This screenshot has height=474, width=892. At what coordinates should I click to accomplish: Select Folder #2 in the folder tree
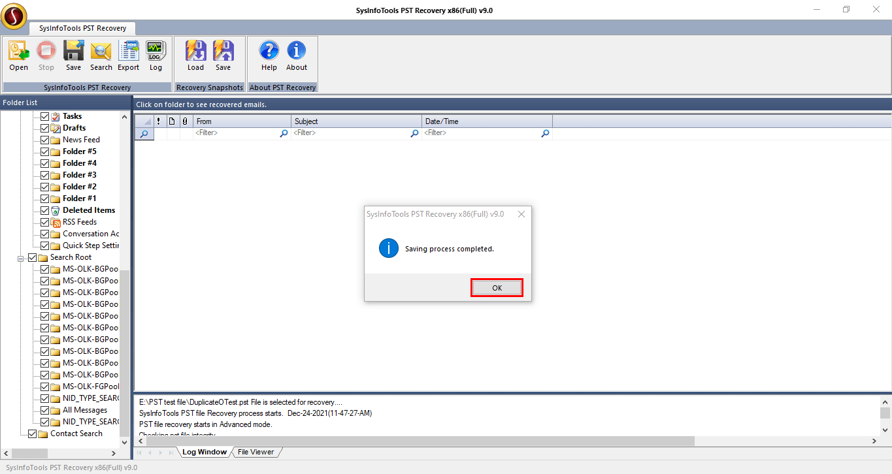tap(80, 187)
